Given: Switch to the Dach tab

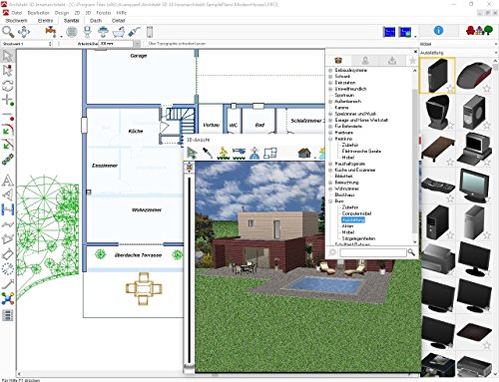Looking at the screenshot, I should 96,21.
